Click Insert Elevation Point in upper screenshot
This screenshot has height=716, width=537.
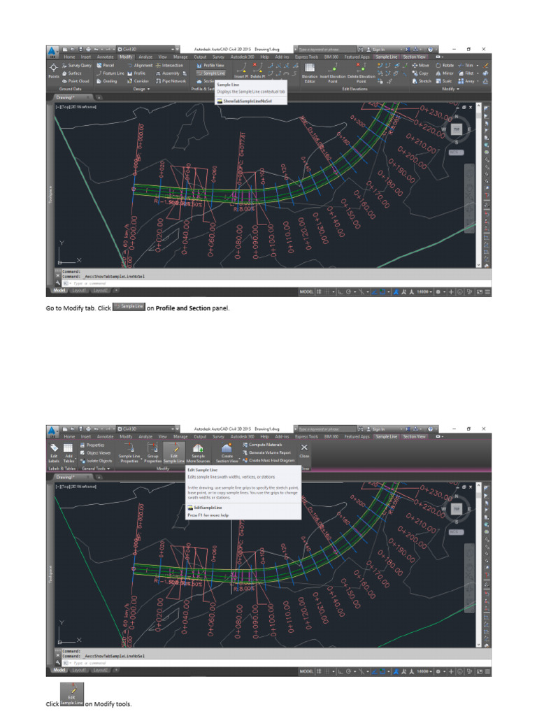click(x=332, y=73)
